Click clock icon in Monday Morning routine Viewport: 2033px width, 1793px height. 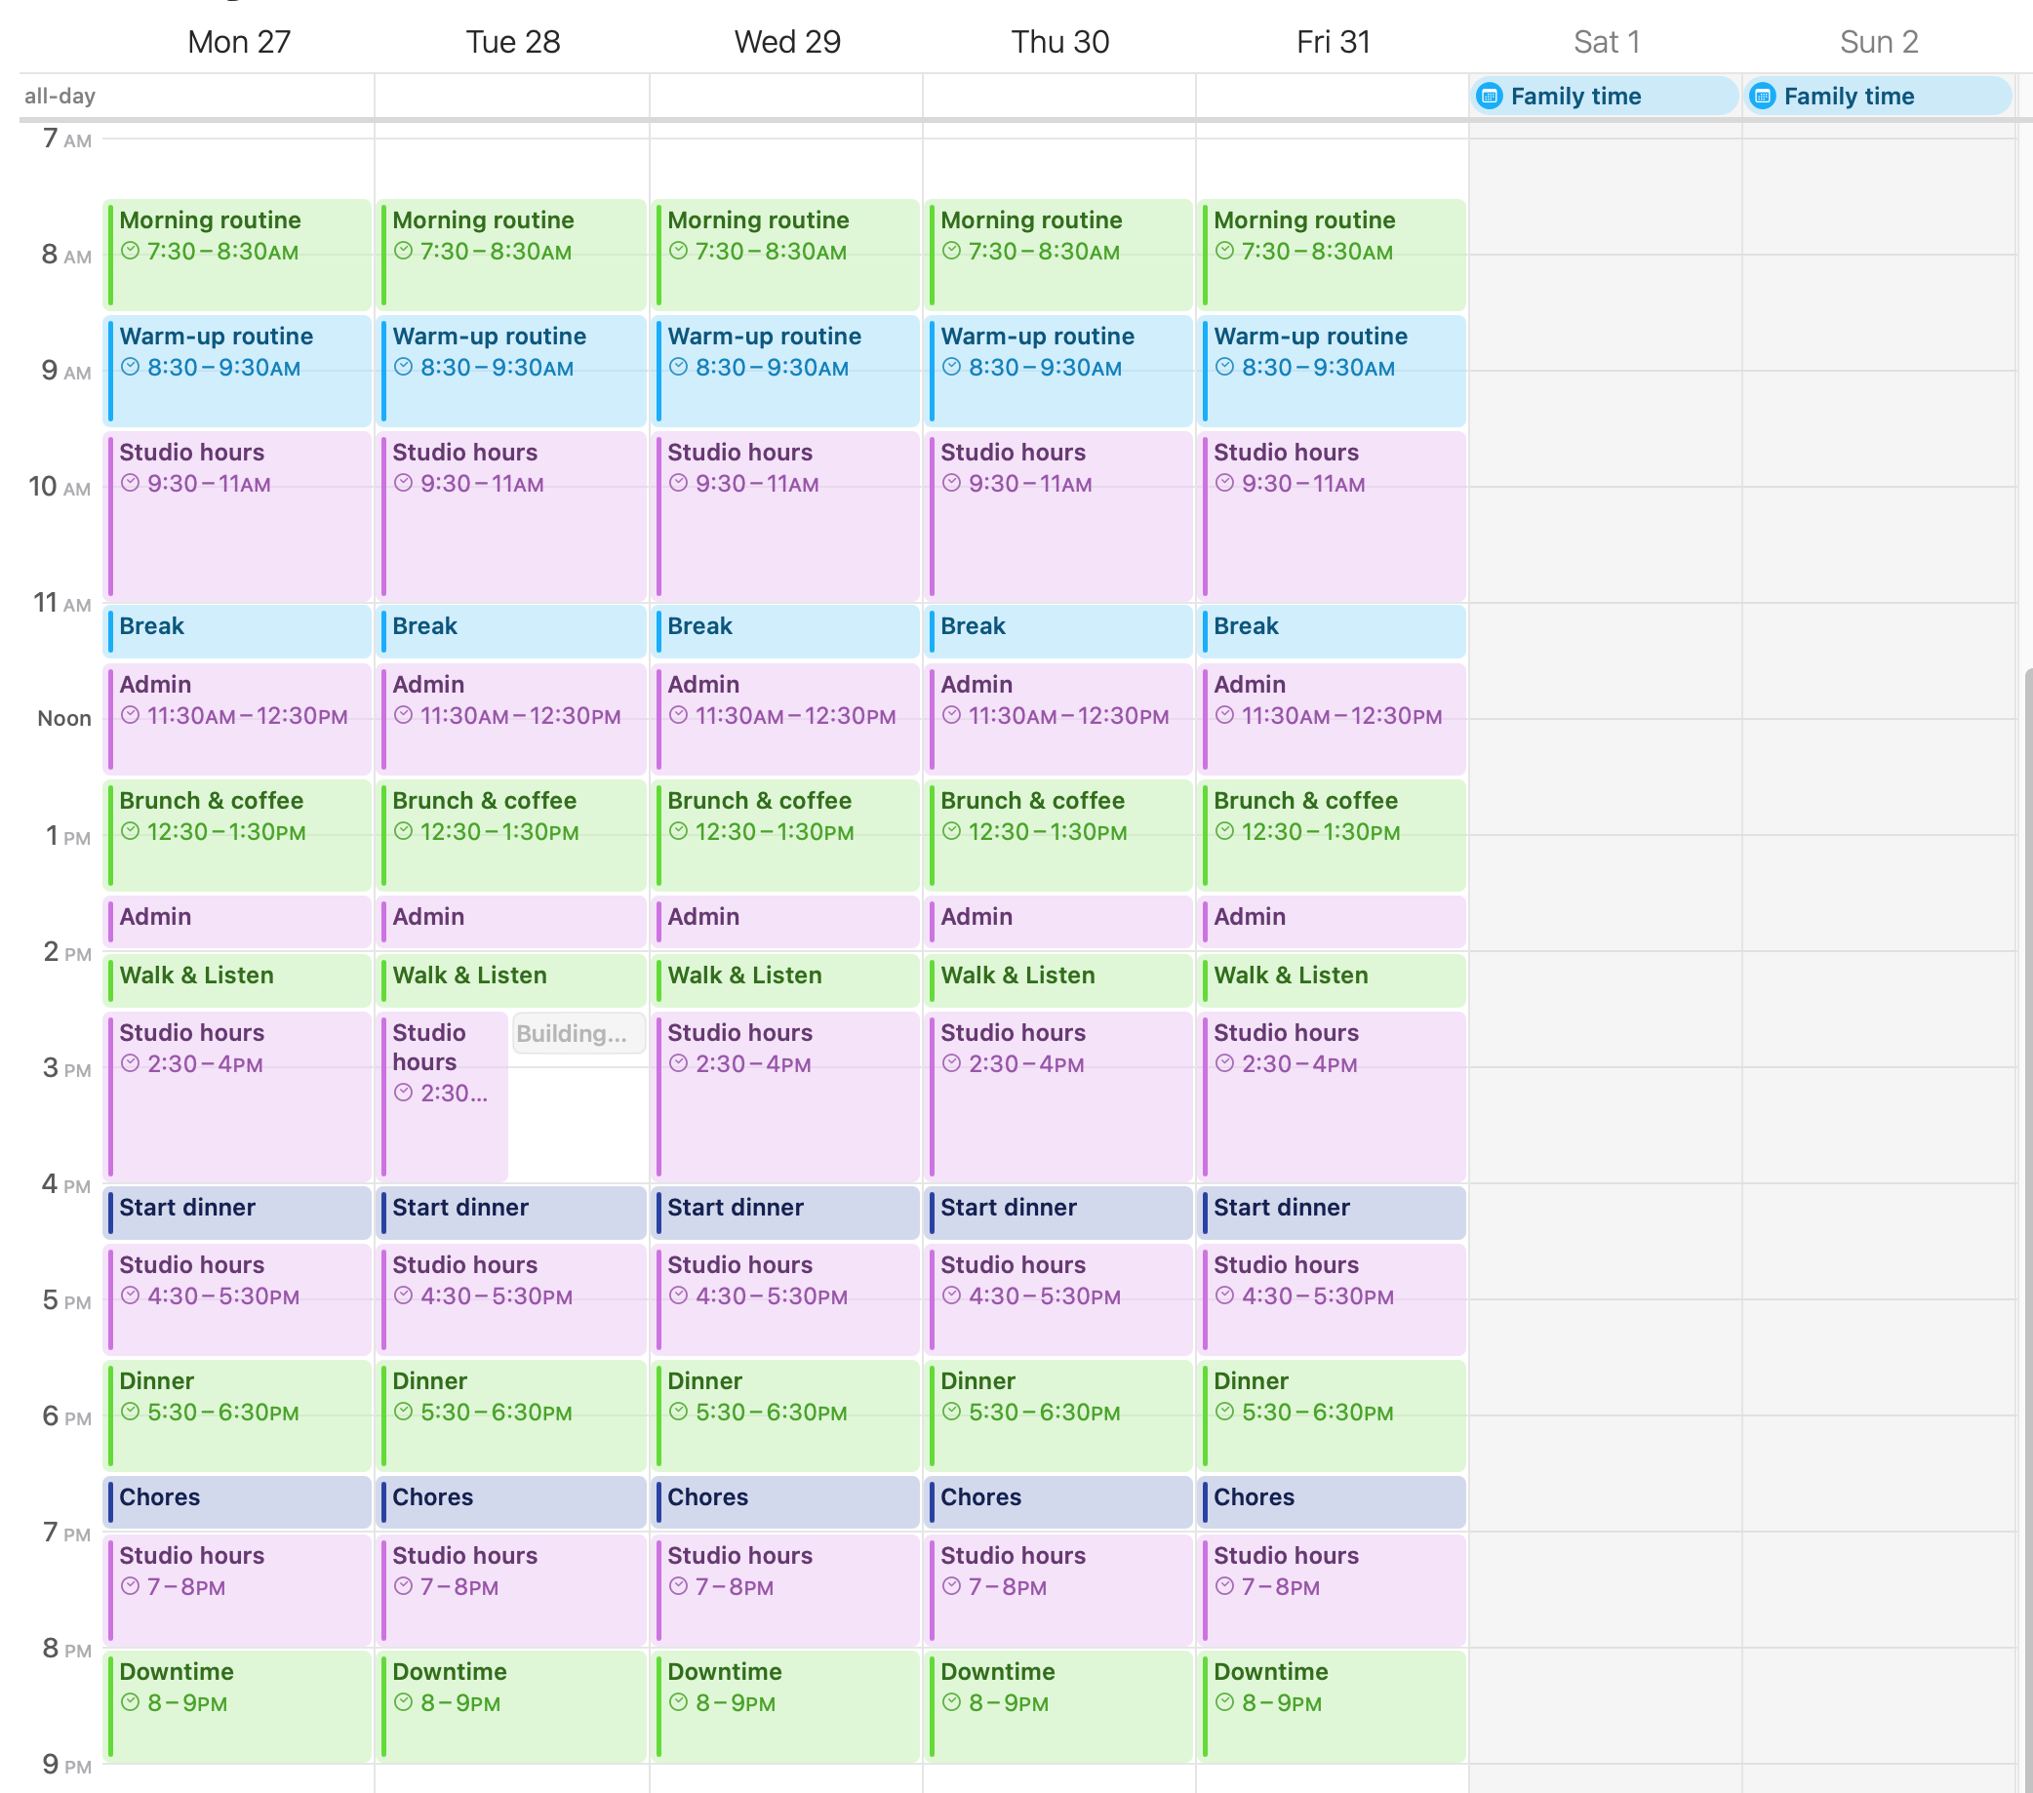point(131,251)
